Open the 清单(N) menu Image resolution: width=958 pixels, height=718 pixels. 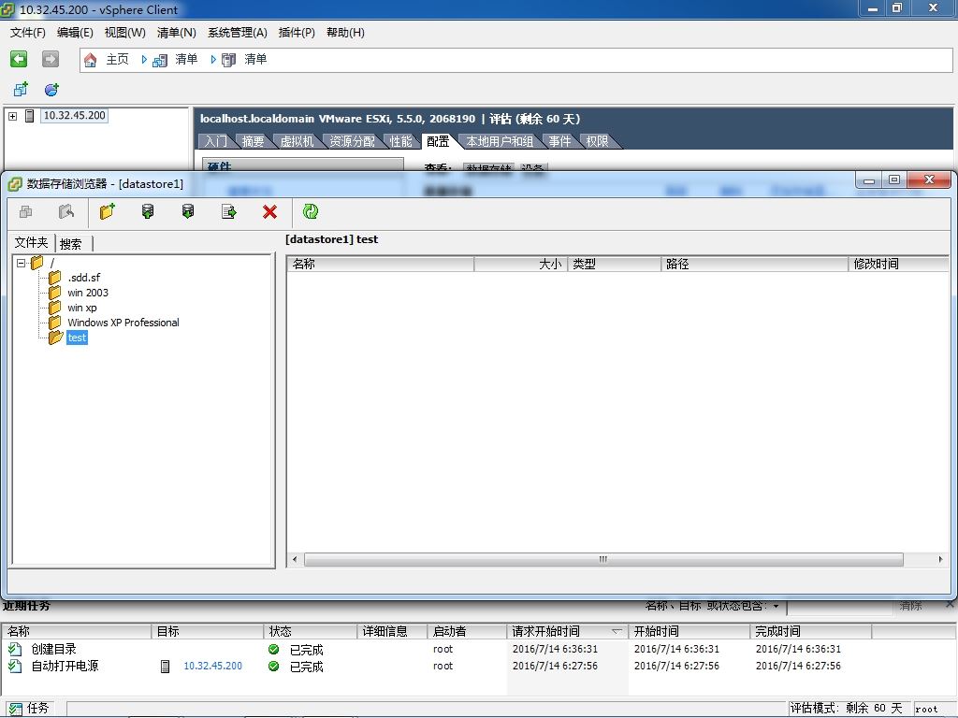click(x=177, y=33)
